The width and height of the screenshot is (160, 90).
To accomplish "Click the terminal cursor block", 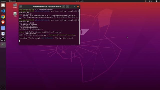I will [19, 41].
